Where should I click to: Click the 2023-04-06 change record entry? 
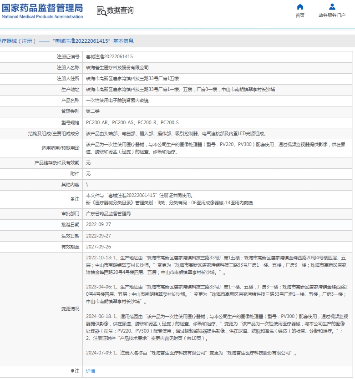coord(217,294)
